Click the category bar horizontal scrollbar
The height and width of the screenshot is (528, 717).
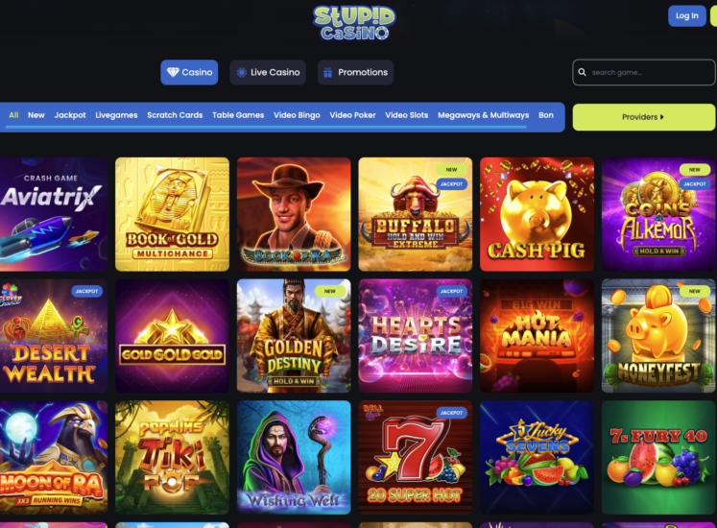(x=266, y=127)
